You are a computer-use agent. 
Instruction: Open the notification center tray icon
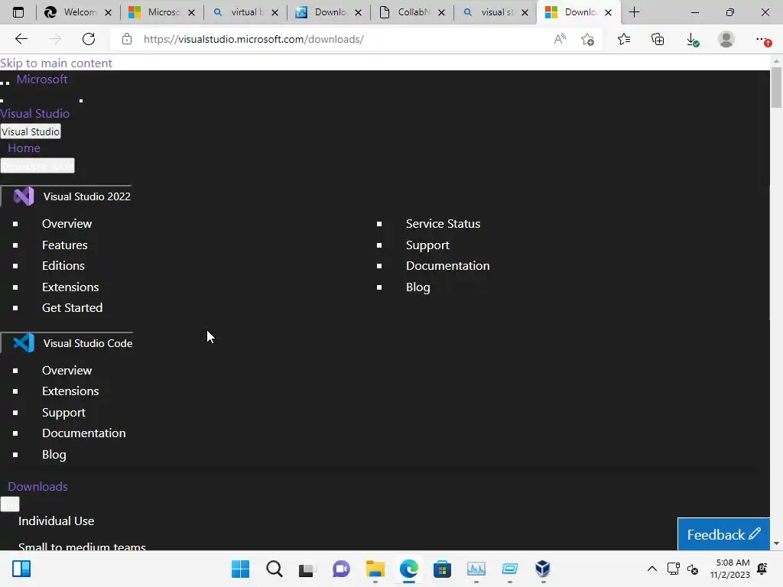click(x=762, y=569)
